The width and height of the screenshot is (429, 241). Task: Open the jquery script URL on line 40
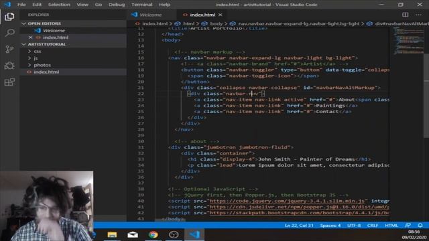pyautogui.click(x=287, y=201)
